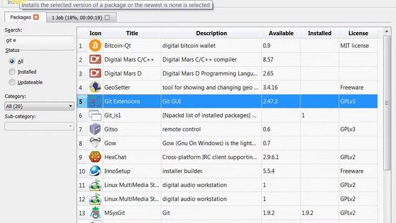Image resolution: width=396 pixels, height=223 pixels.
Task: Select the InnoSetup title cell
Action: (132, 171)
